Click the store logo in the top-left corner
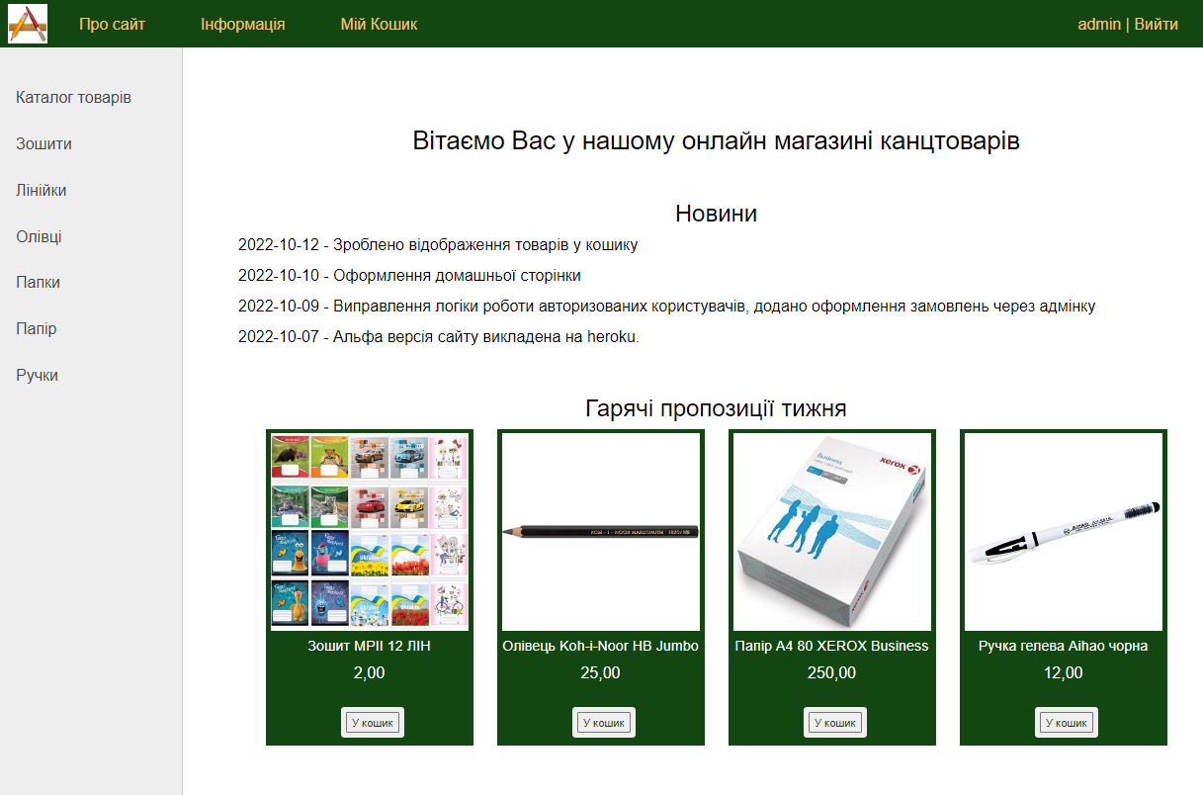Viewport: 1203px width, 795px height. point(27,24)
